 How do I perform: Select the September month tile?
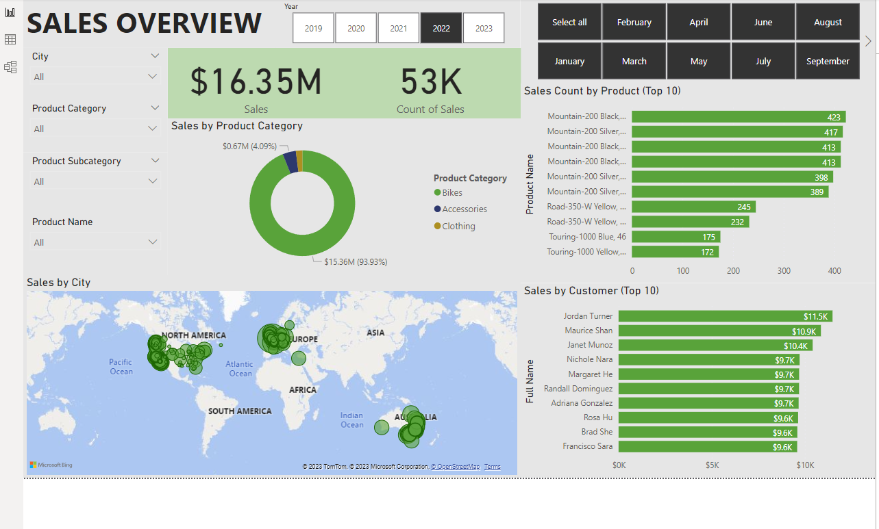point(828,61)
